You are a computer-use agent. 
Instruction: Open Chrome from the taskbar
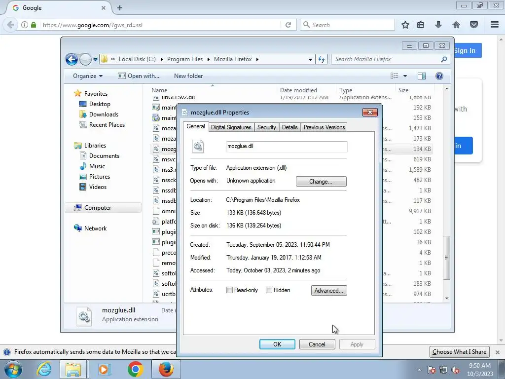pos(135,369)
